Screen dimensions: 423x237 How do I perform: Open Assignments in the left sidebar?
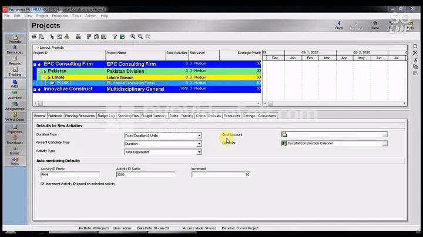[x=15, y=106]
